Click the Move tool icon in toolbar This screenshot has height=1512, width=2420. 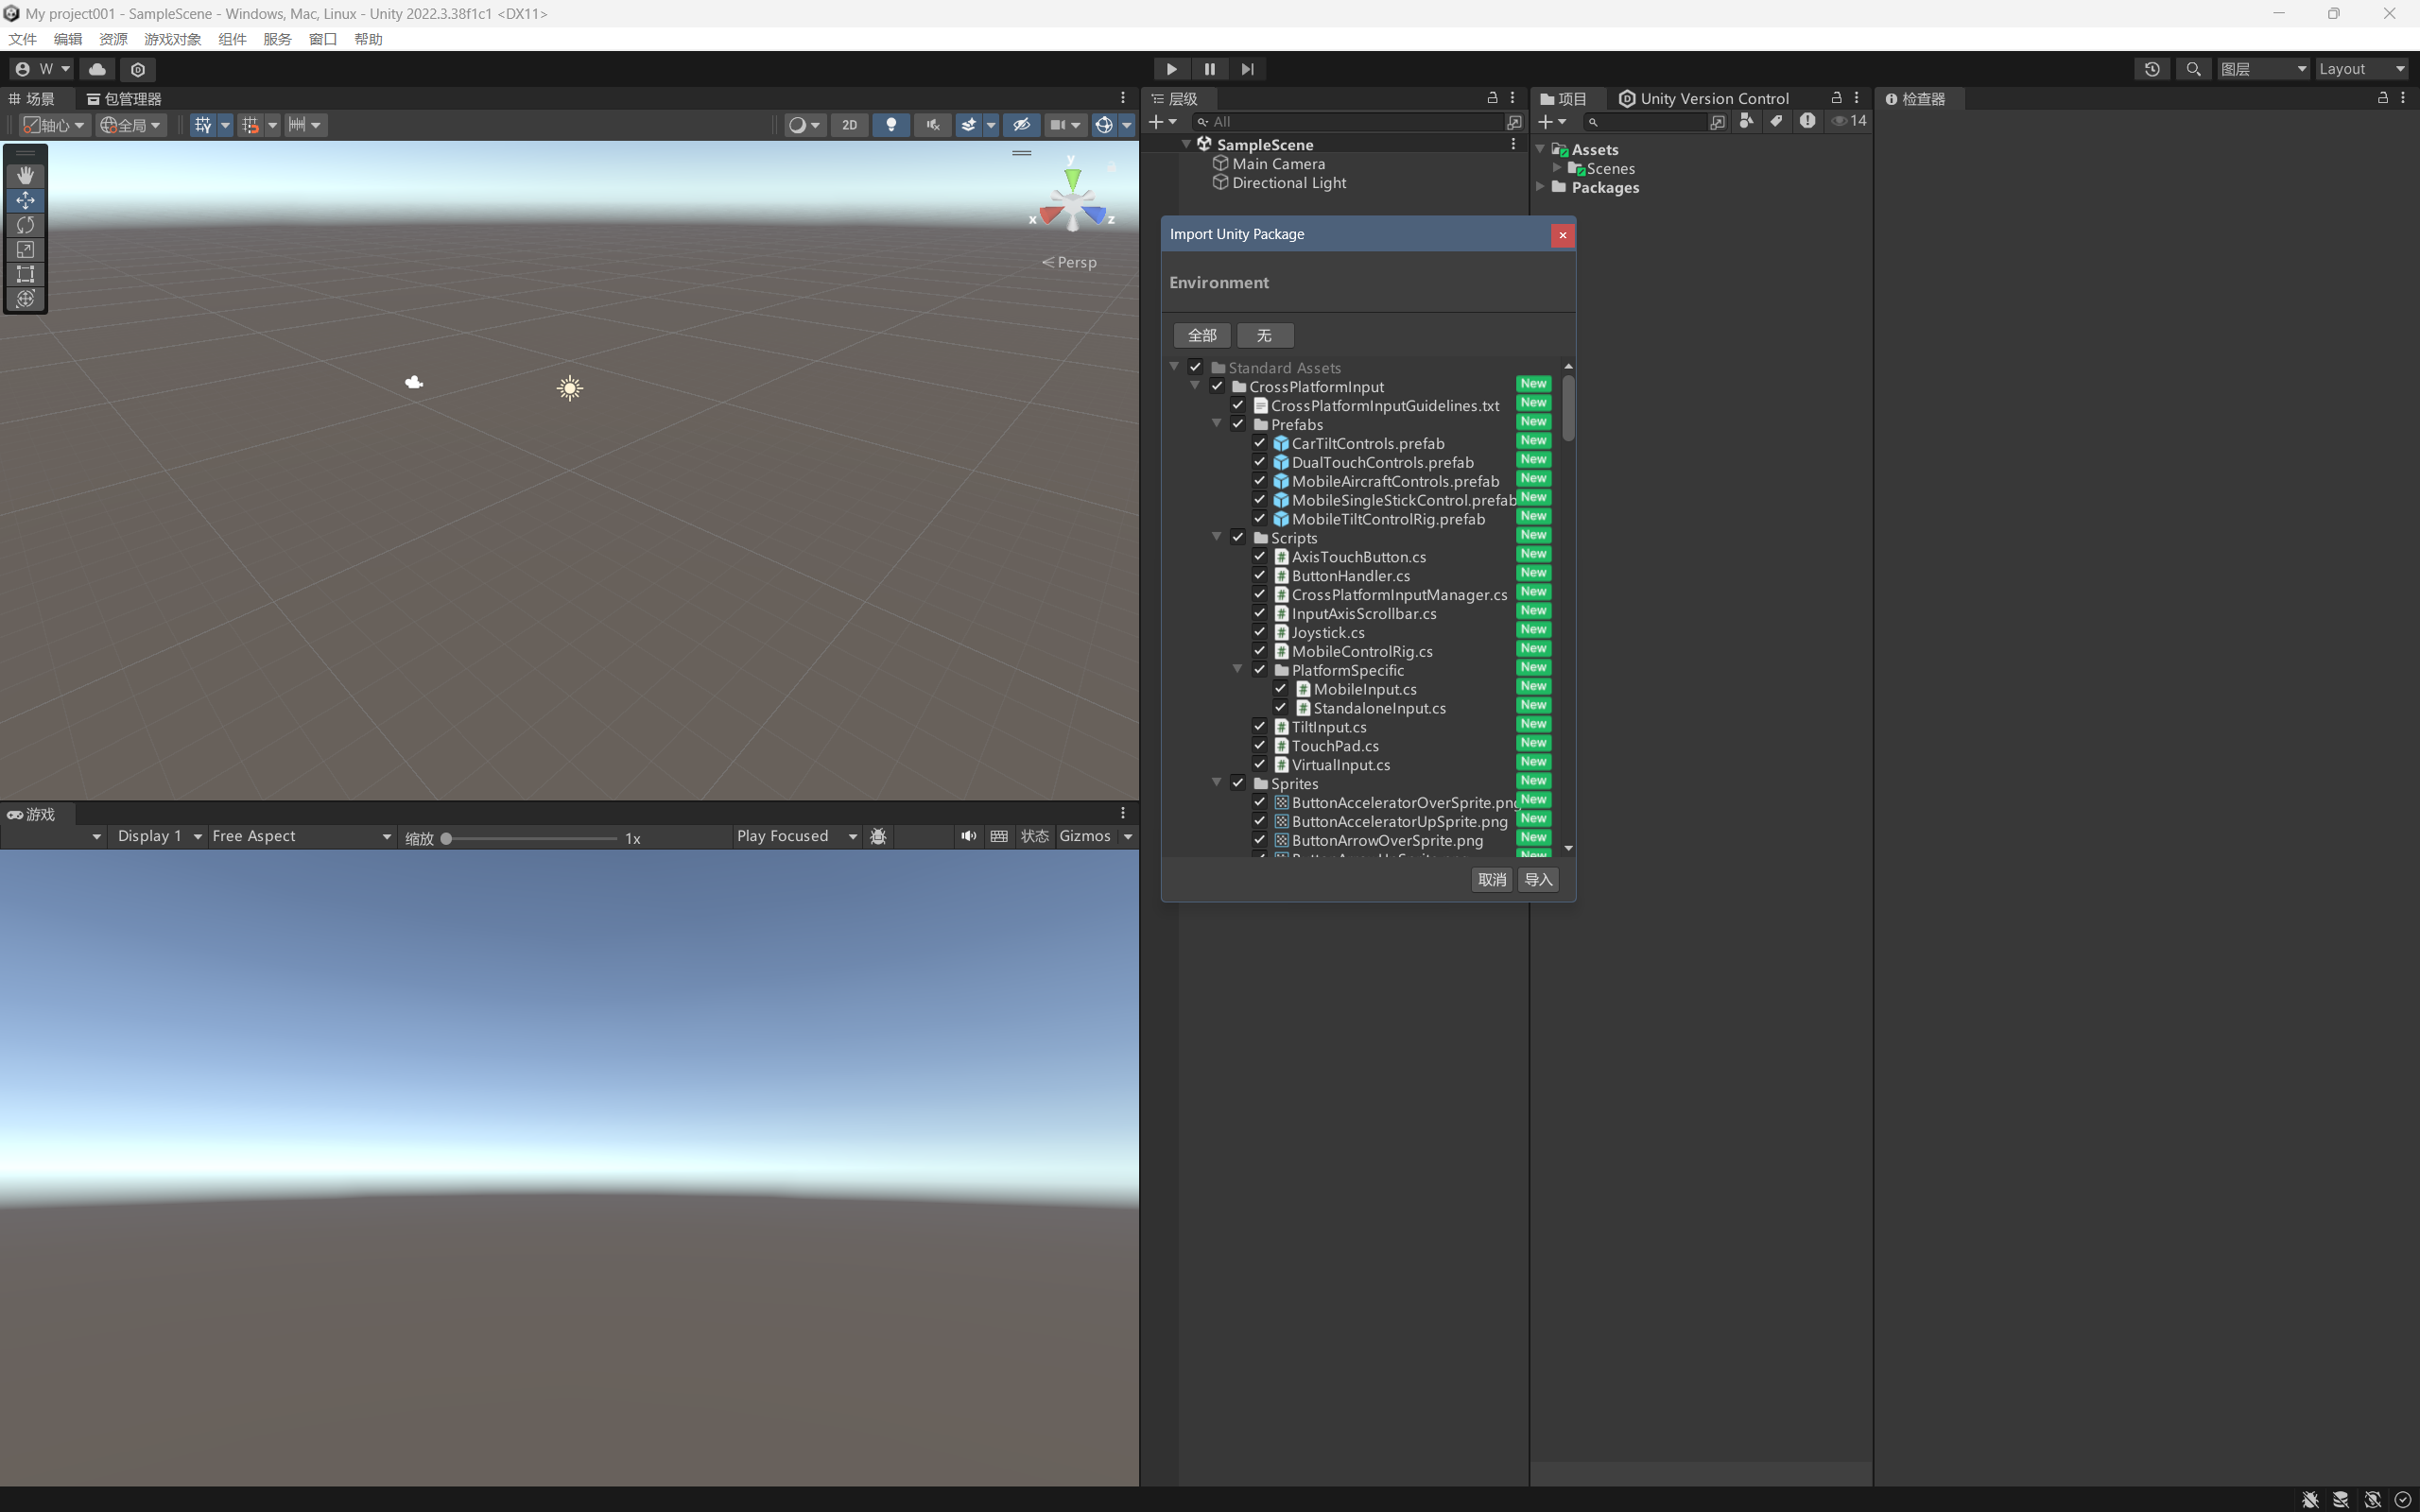25,197
